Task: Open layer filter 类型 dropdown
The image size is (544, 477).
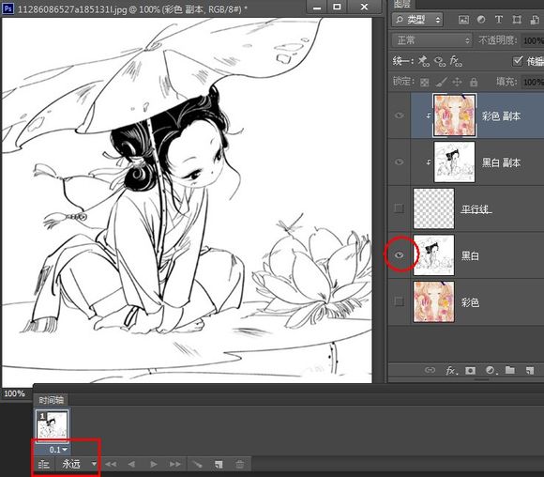Action: (x=417, y=20)
